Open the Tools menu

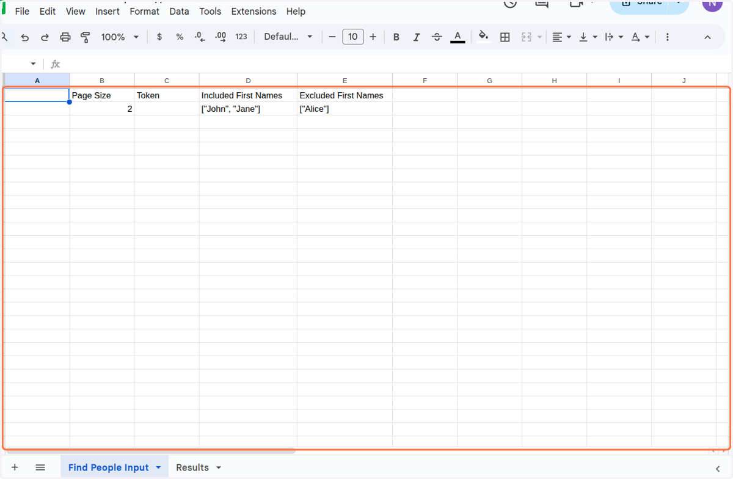(x=211, y=11)
